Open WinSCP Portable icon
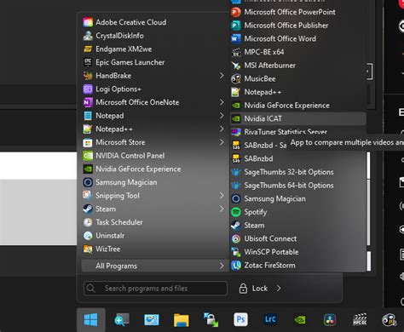 pos(236,252)
